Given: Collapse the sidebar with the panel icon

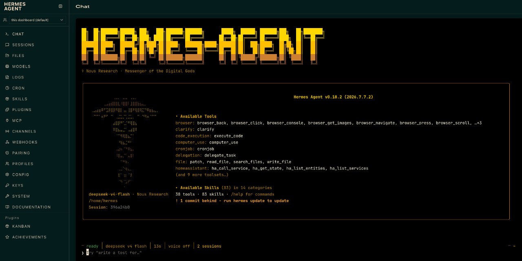Looking at the screenshot, I should coord(60,6).
